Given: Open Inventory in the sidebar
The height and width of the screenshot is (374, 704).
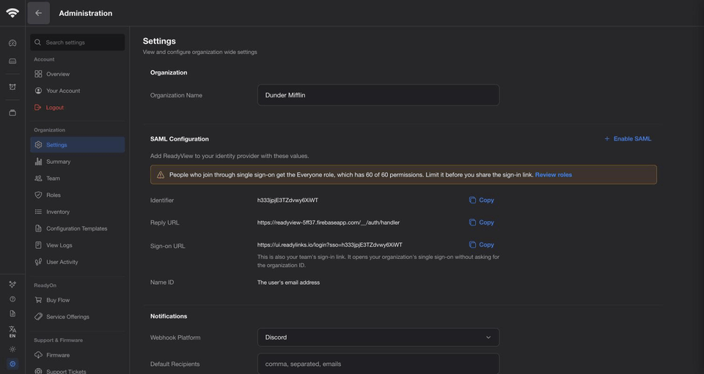Looking at the screenshot, I should click(x=77, y=212).
